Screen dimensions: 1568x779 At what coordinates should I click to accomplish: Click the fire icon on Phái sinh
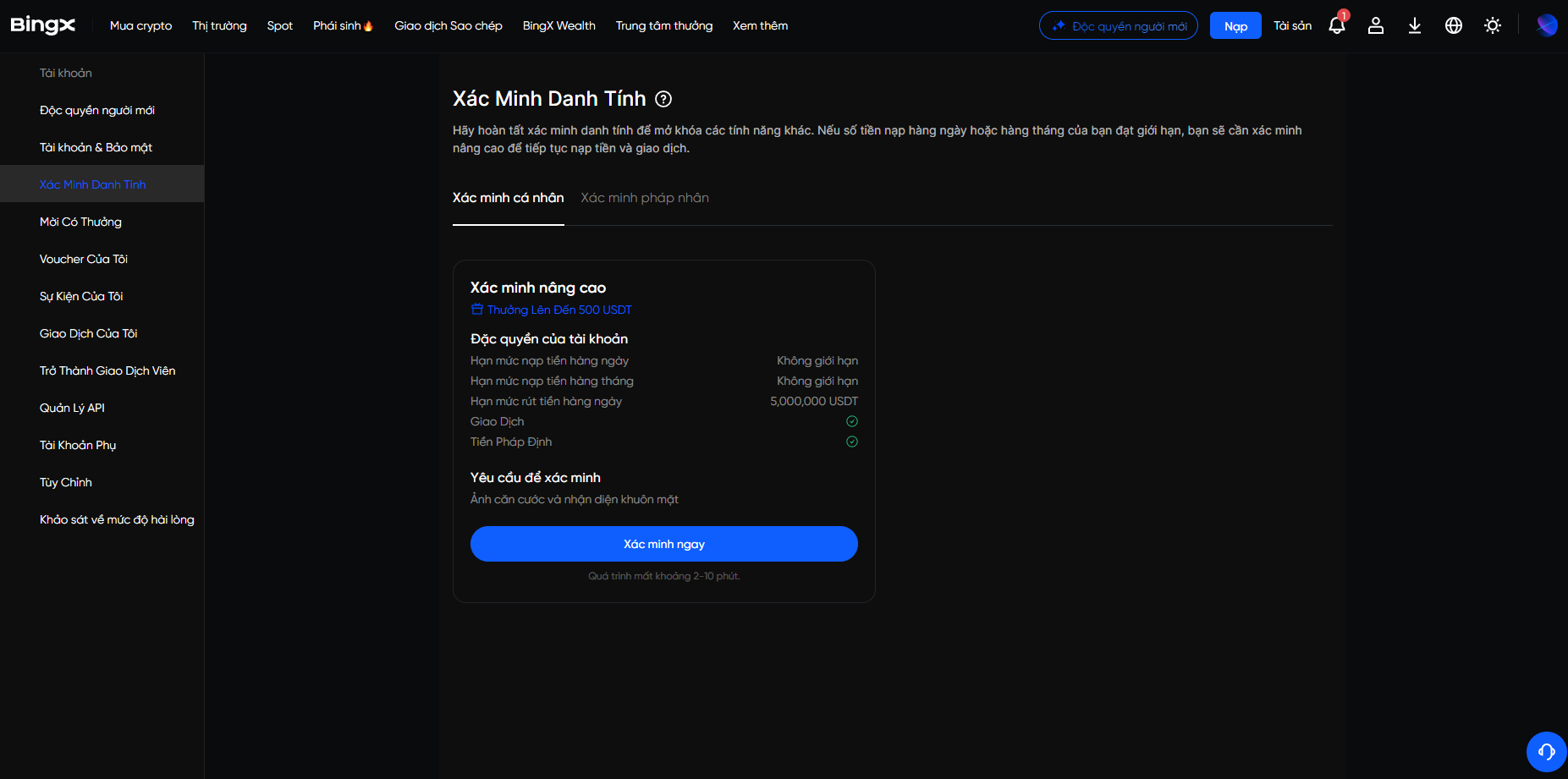(x=368, y=25)
